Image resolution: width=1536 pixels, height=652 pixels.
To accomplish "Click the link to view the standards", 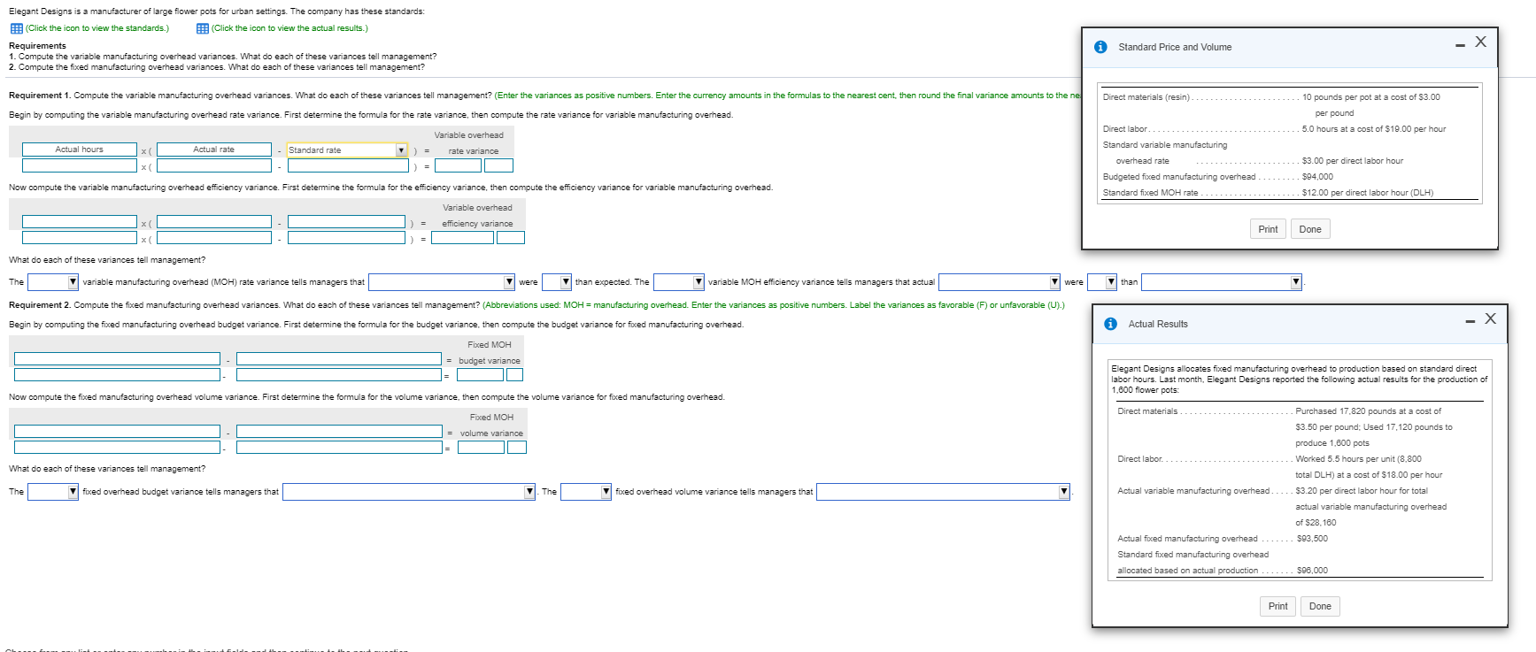I will point(97,28).
